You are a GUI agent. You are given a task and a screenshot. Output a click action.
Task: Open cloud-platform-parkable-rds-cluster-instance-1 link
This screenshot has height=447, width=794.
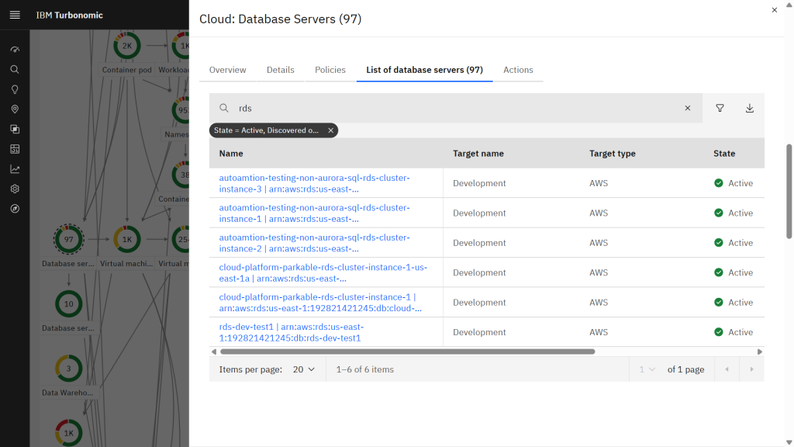(x=320, y=303)
